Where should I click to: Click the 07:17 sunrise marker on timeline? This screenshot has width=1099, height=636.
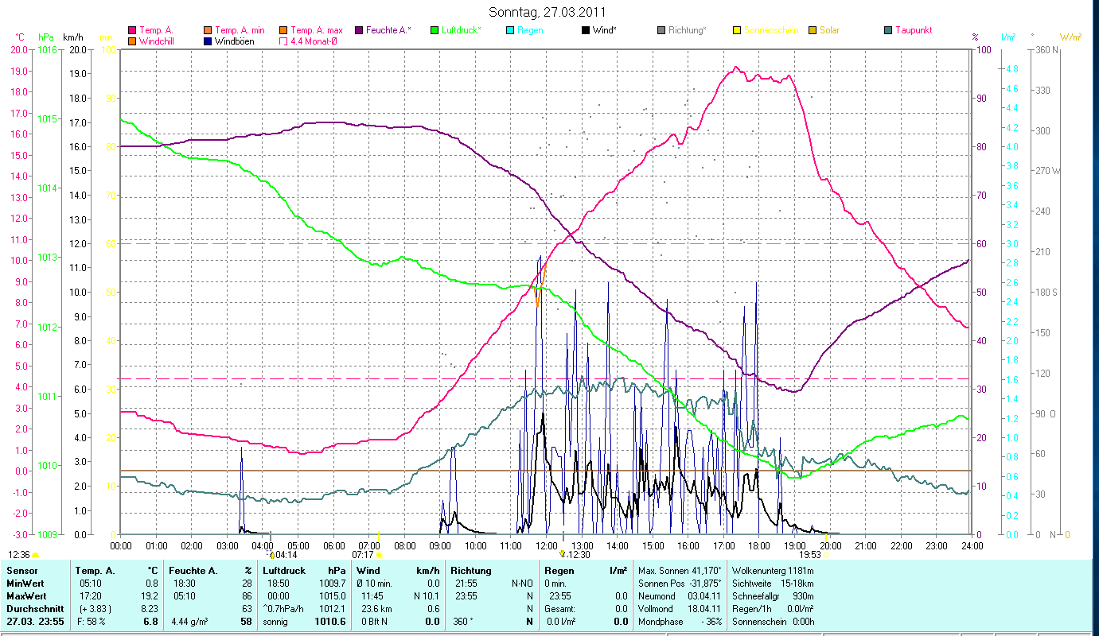tap(379, 554)
